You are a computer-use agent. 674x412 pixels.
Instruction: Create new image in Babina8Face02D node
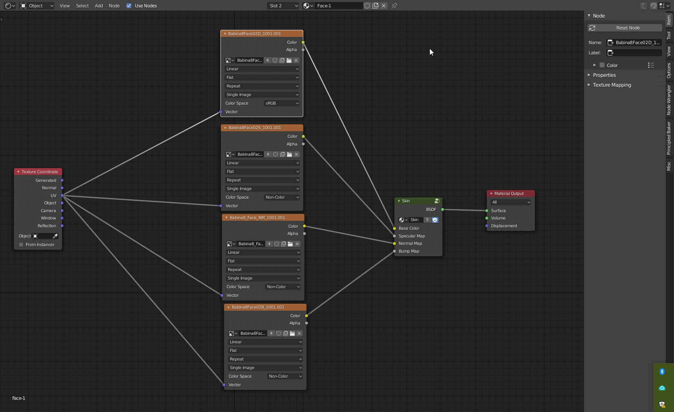282,60
